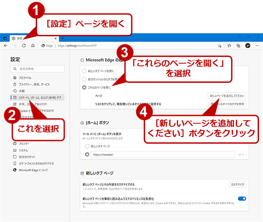
Task: Close the 設定 tab
Action: point(55,38)
